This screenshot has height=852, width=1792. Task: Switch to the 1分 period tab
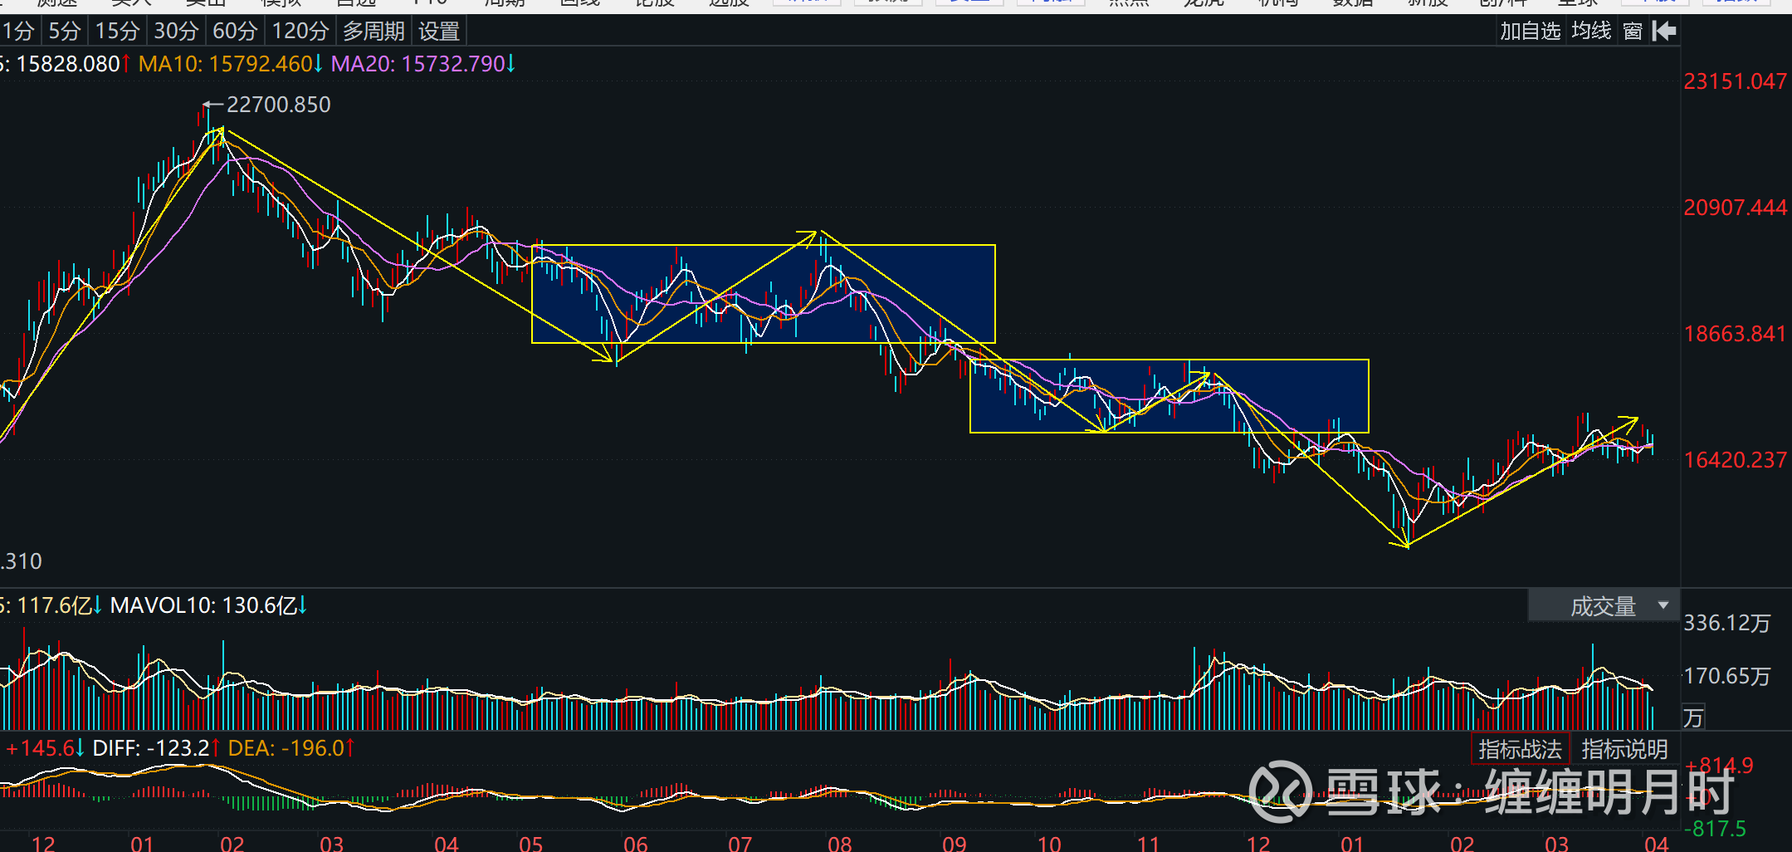(x=17, y=32)
